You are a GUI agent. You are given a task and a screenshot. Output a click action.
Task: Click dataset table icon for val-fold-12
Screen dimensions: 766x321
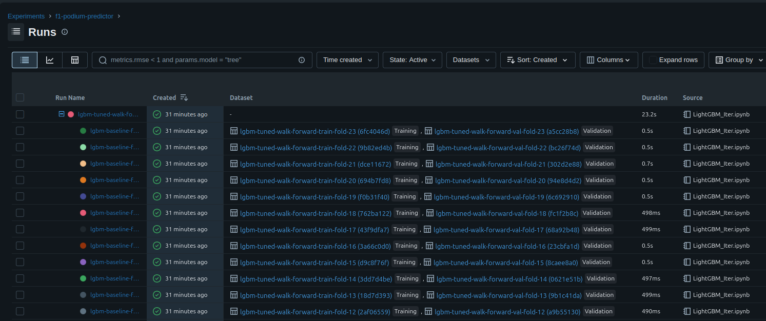tap(428, 311)
